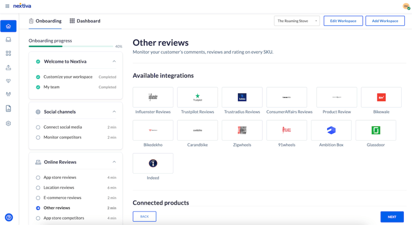Select the E-commerce reviews step
The width and height of the screenshot is (412, 225).
(x=76, y=198)
